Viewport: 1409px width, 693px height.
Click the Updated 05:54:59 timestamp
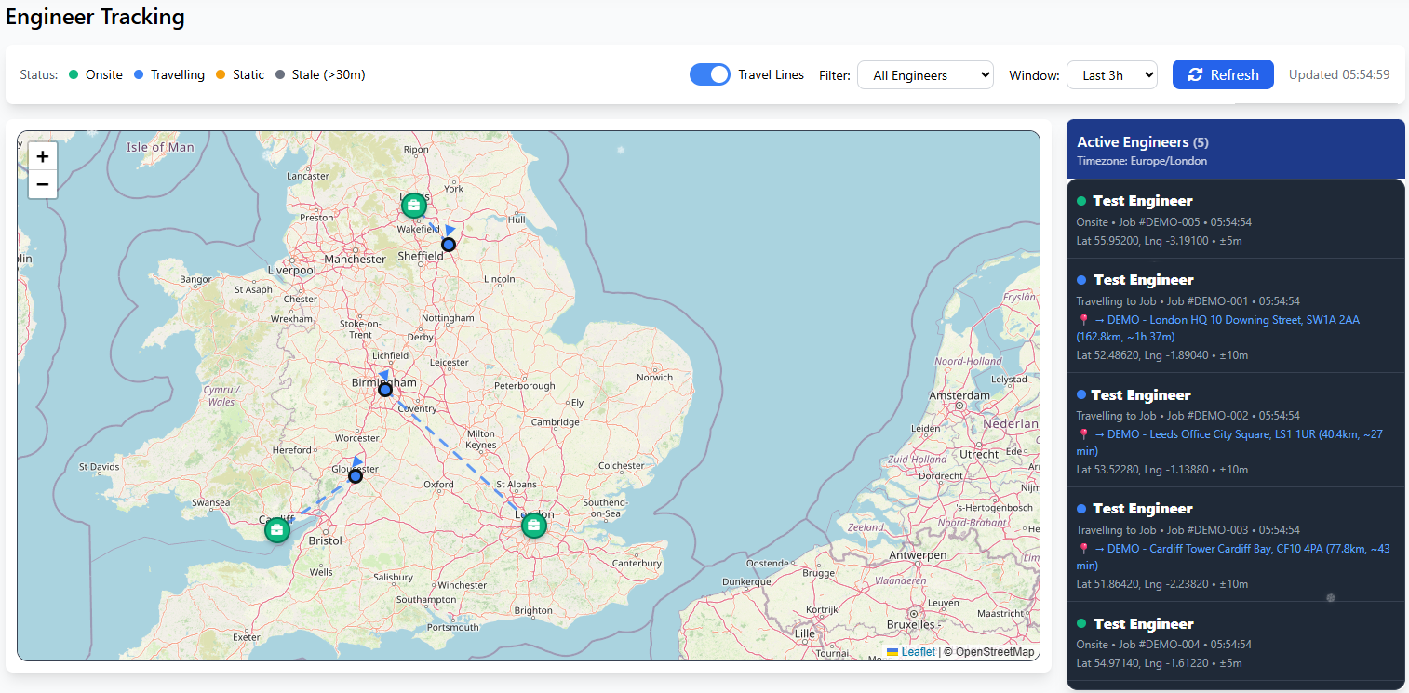click(x=1339, y=74)
